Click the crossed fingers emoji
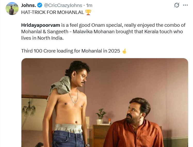Screen dimensions: 193x147 (x=124, y=51)
